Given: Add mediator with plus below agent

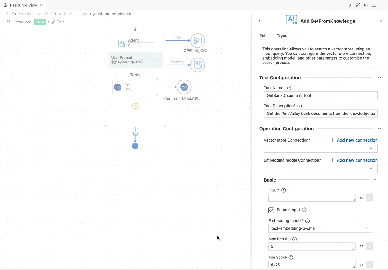Looking at the screenshot, I should (135, 134).
